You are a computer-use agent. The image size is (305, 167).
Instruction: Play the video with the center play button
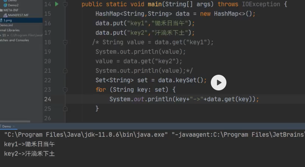pyautogui.click(x=218, y=83)
